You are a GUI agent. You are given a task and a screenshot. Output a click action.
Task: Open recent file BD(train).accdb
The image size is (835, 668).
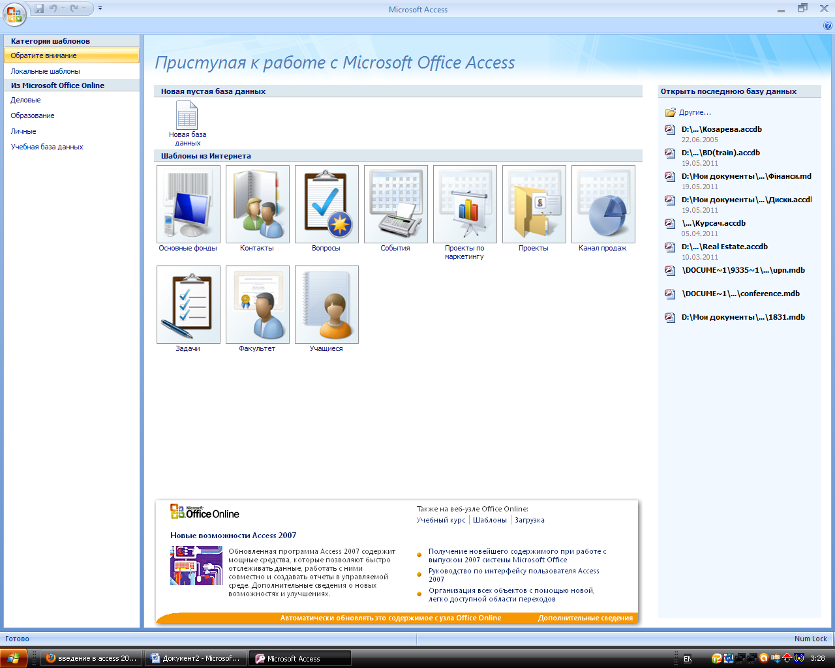(721, 153)
